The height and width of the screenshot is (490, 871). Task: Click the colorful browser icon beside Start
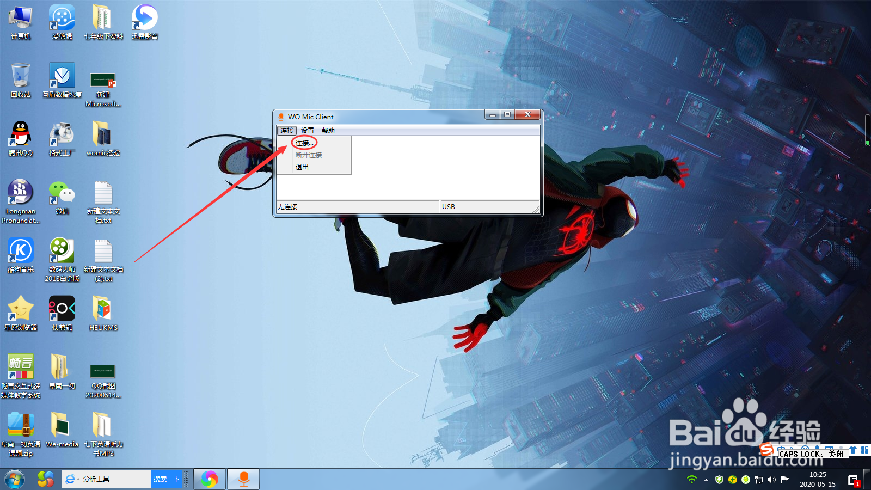pyautogui.click(x=46, y=479)
